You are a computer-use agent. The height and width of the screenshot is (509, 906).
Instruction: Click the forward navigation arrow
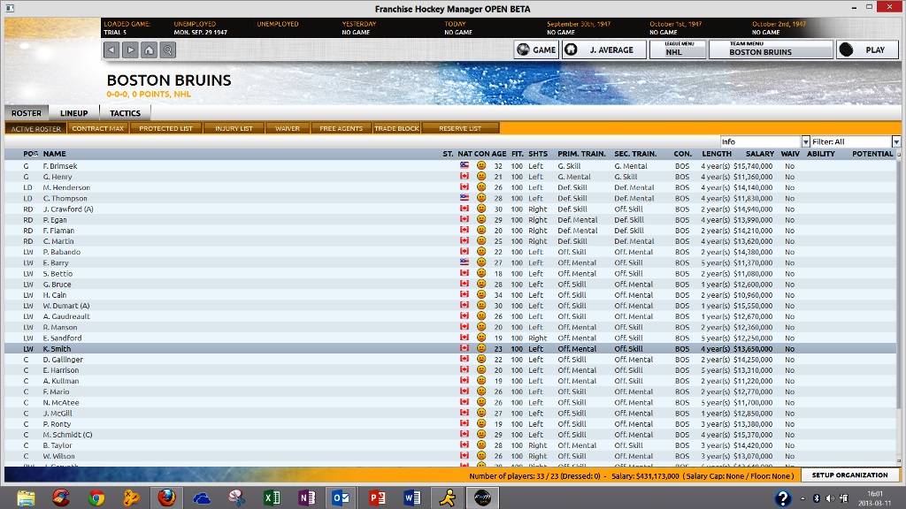tap(131, 49)
